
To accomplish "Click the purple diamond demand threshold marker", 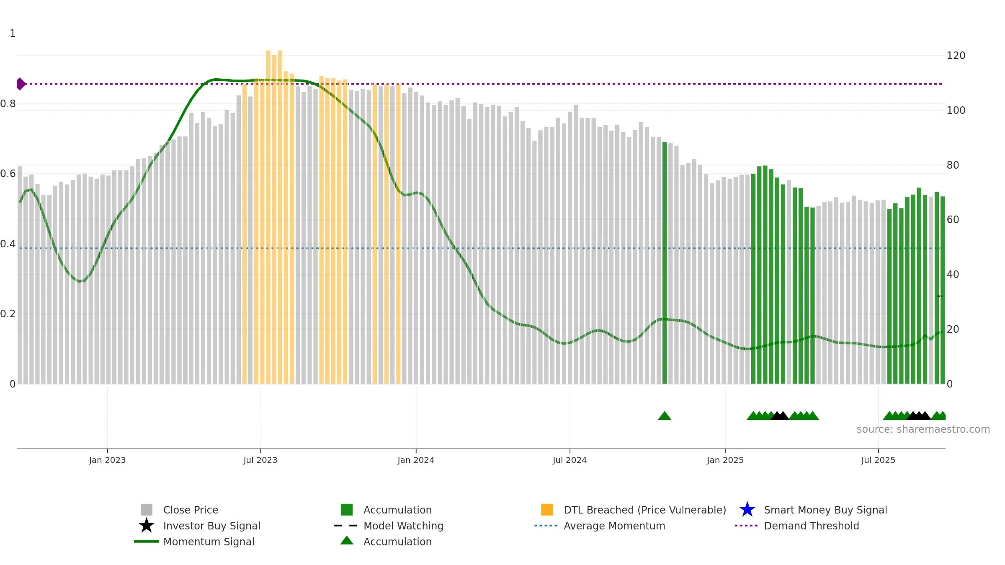I will click(21, 84).
